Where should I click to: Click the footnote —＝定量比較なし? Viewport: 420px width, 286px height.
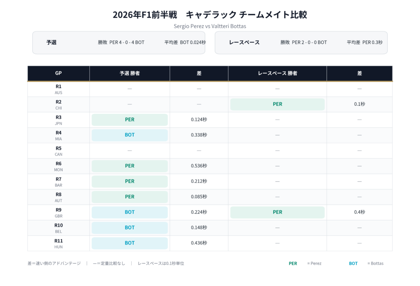(109, 263)
